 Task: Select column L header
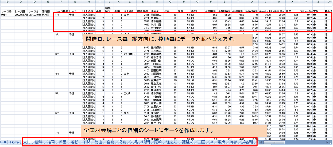(x=130, y=2)
